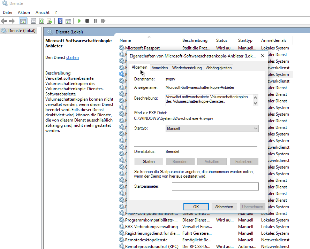Screen dimensions: 310x249
Task: Click description 'Stellt die Proz...' of Microsoft Passport
Action: [196, 48]
